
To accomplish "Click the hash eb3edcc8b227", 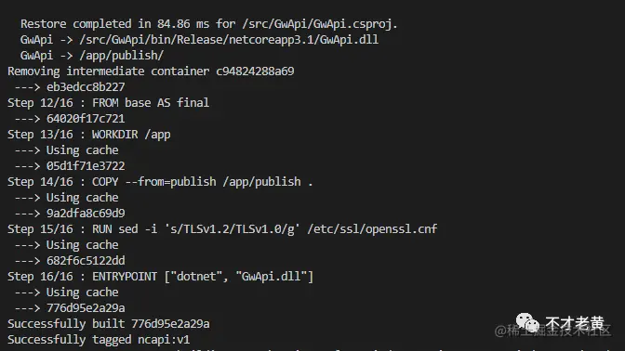I will [86, 87].
